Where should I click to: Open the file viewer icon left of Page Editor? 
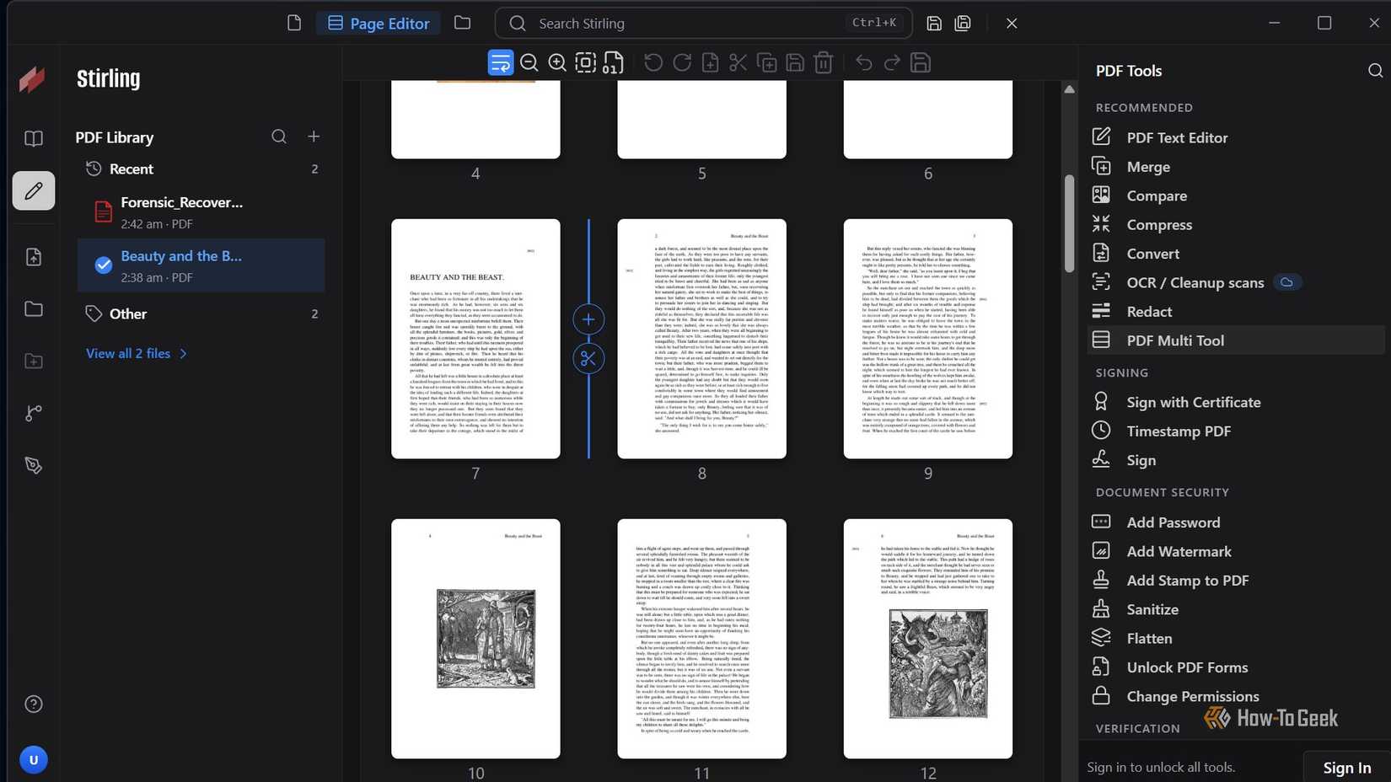(x=293, y=23)
